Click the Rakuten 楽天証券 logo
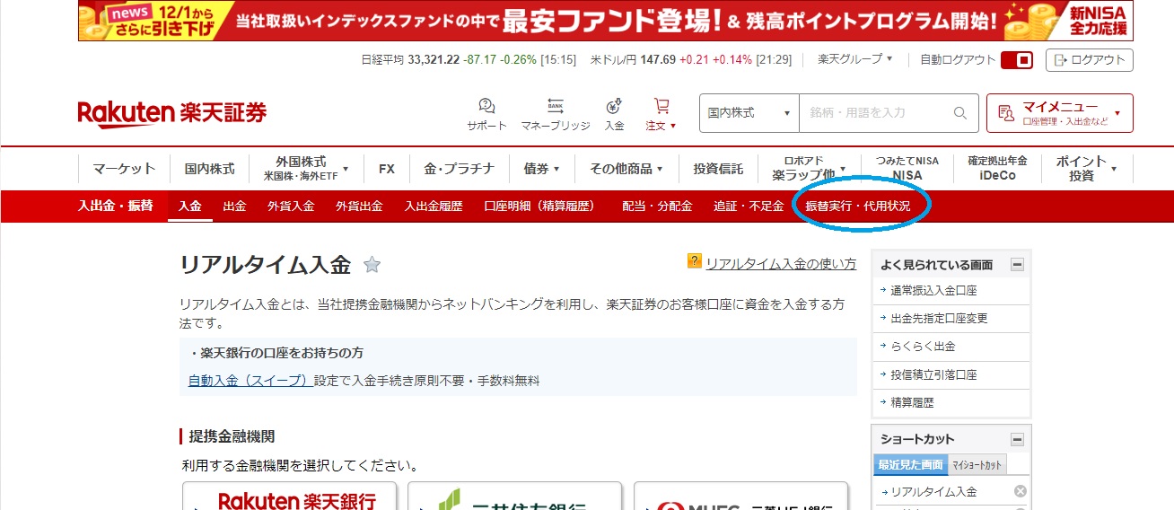The width and height of the screenshot is (1174, 510). (x=172, y=113)
